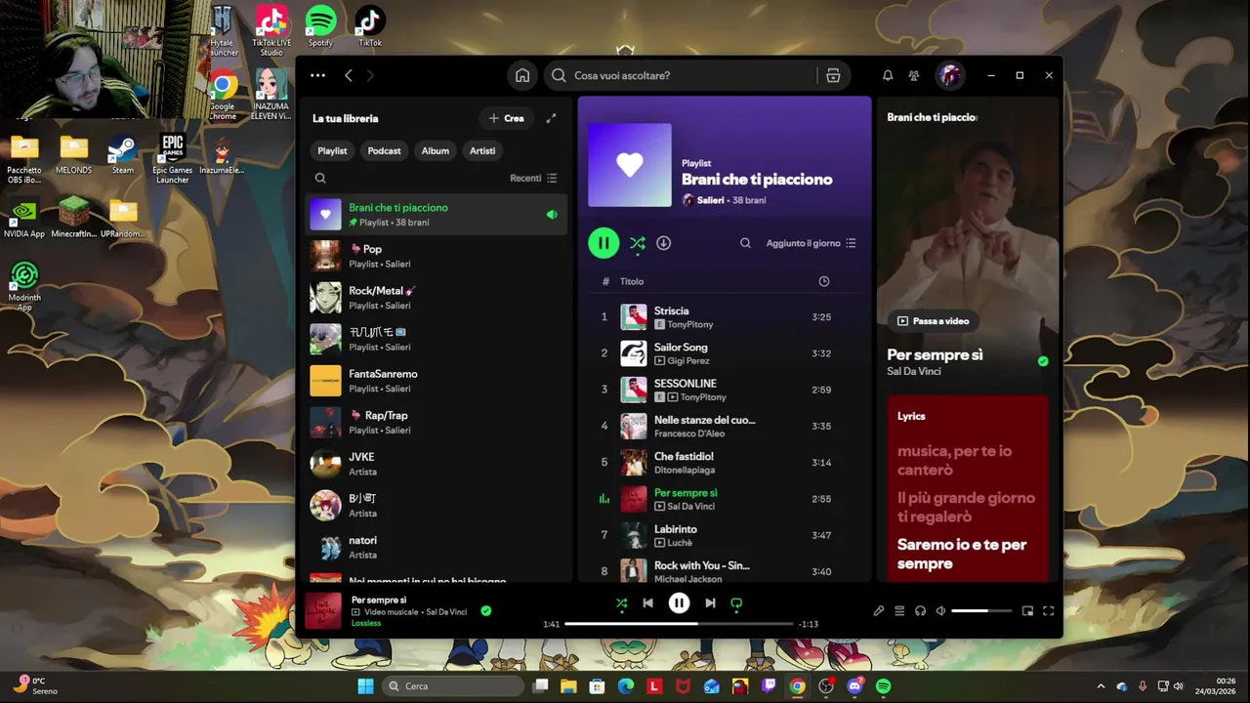This screenshot has height=703, width=1250.
Task: Skip to the next track
Action: 710,603
